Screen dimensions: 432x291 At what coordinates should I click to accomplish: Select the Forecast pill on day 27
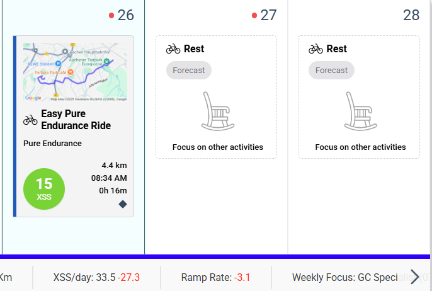coord(189,71)
